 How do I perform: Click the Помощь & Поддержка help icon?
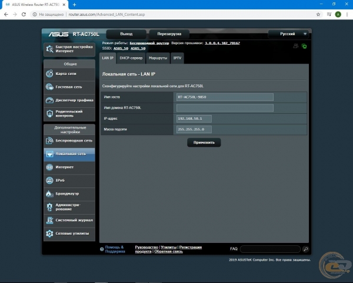tap(102, 249)
